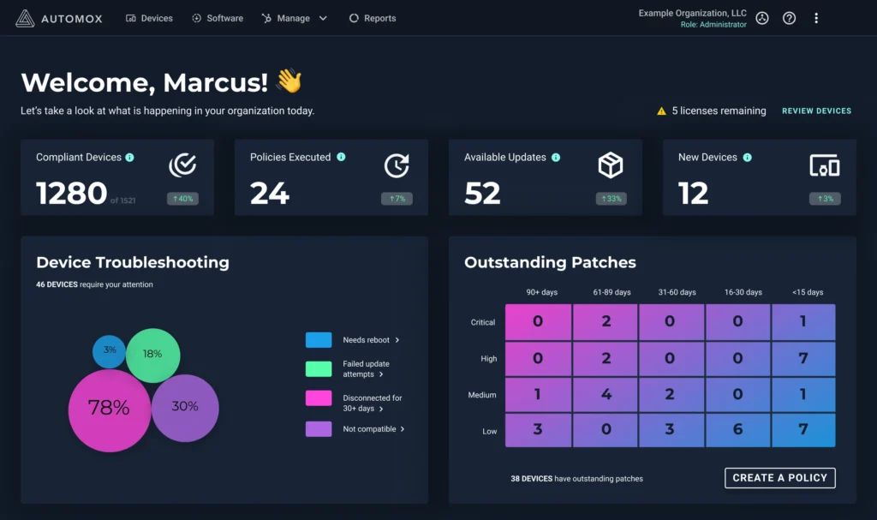Open the Devices menu item
The width and height of the screenshot is (877, 520).
pos(149,18)
